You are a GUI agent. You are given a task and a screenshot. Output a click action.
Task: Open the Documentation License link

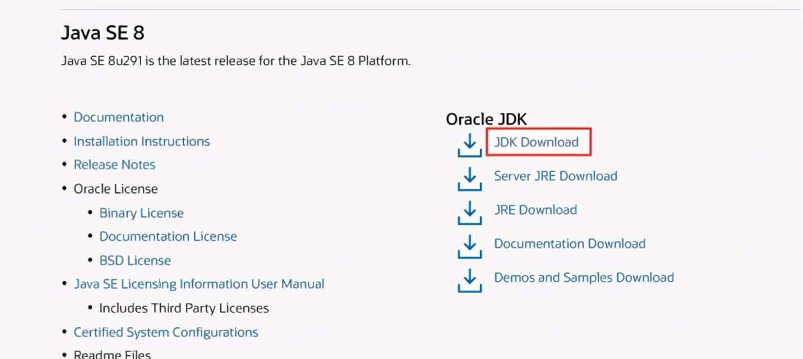(168, 236)
